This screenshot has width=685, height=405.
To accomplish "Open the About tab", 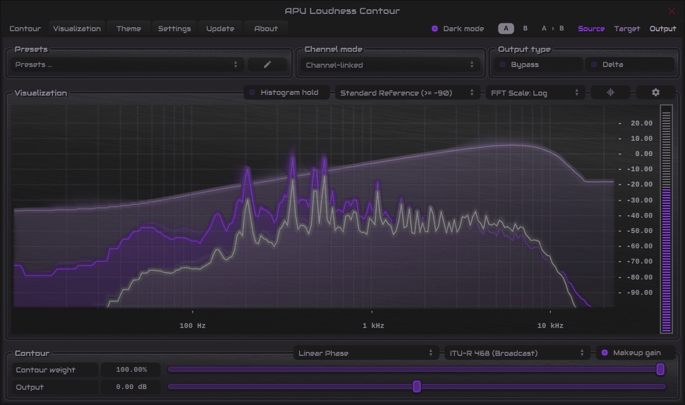I will [x=266, y=29].
